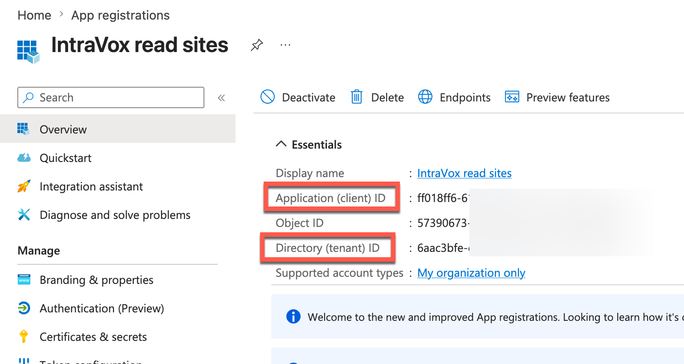The image size is (684, 364).
Task: Click the Overview grid icon in sidebar
Action: tap(24, 129)
